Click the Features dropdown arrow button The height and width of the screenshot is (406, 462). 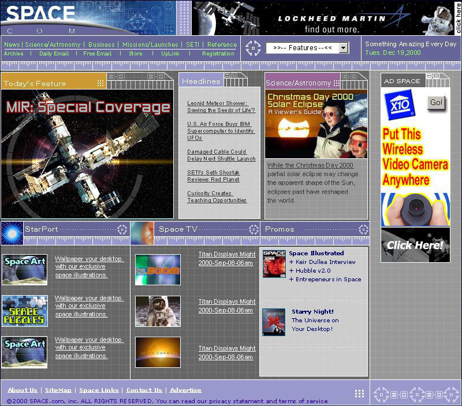click(344, 48)
